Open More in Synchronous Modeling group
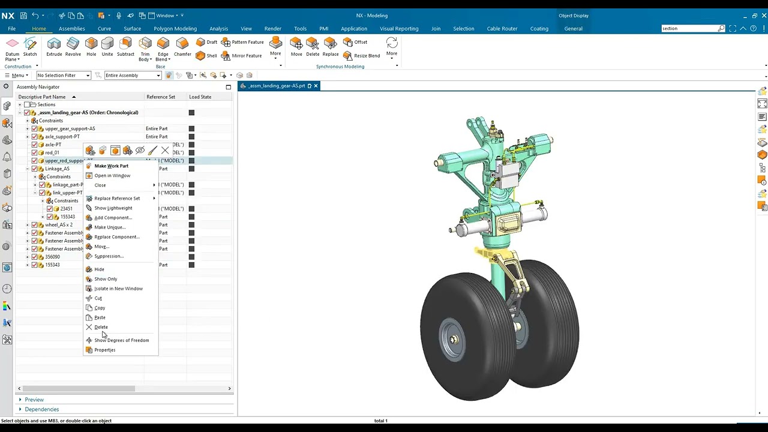This screenshot has height=432, width=768. [x=392, y=47]
